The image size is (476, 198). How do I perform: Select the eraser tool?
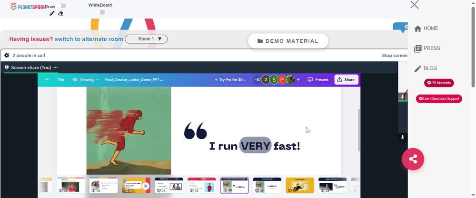(61, 13)
